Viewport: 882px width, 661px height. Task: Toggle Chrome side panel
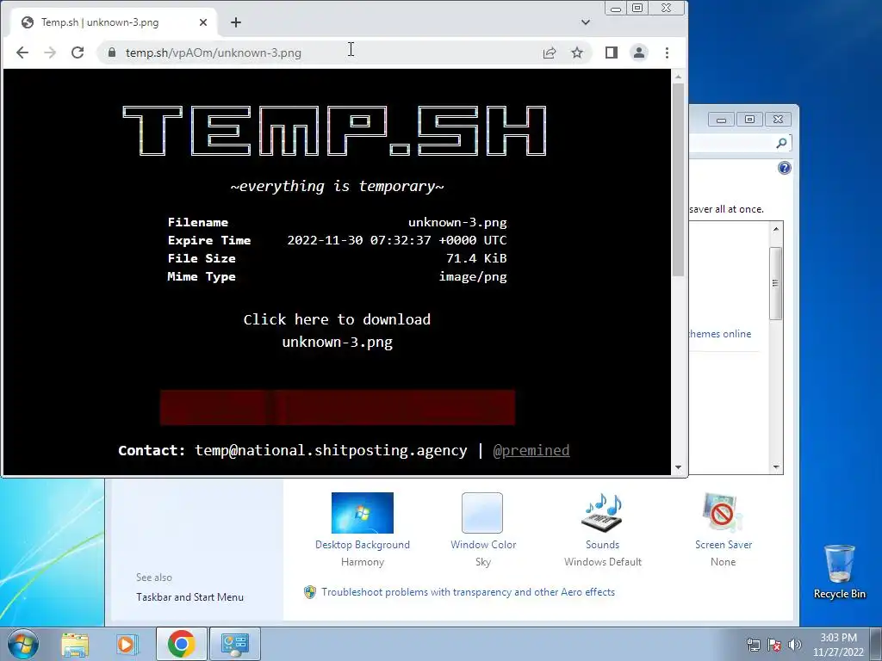coord(612,53)
